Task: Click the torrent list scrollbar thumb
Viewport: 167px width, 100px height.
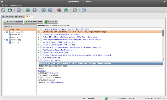Action: coord(163,33)
